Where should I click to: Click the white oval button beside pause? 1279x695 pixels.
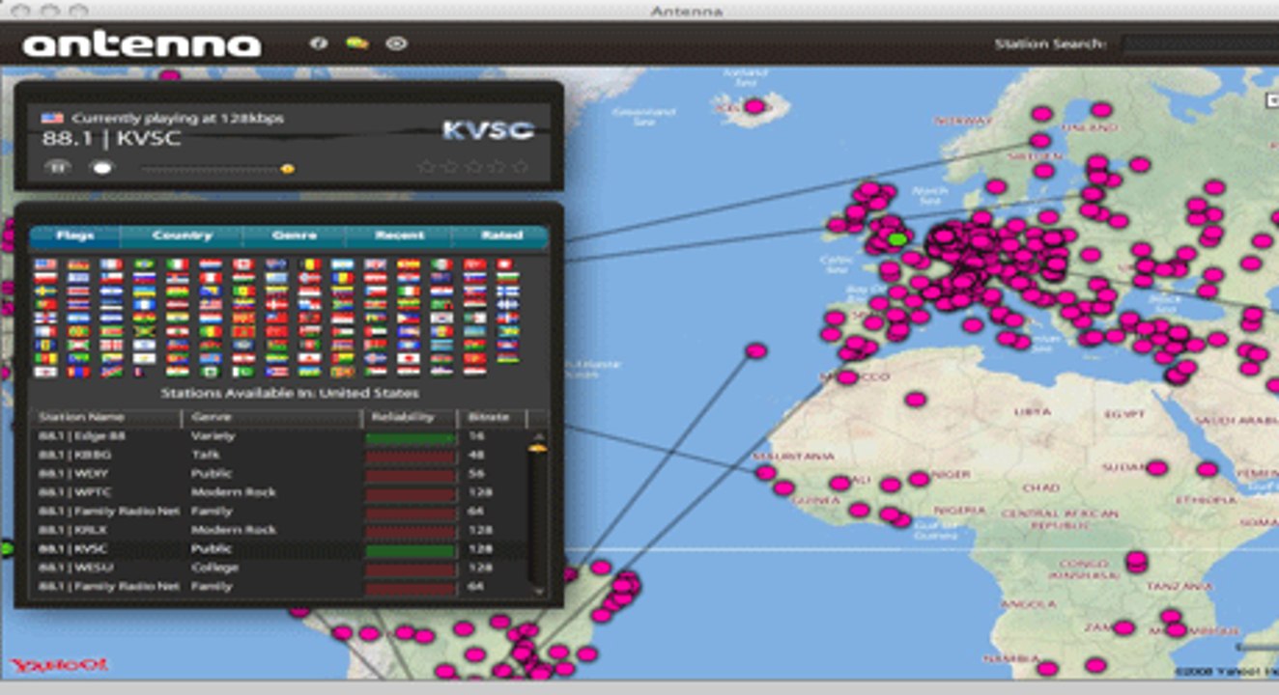point(101,167)
